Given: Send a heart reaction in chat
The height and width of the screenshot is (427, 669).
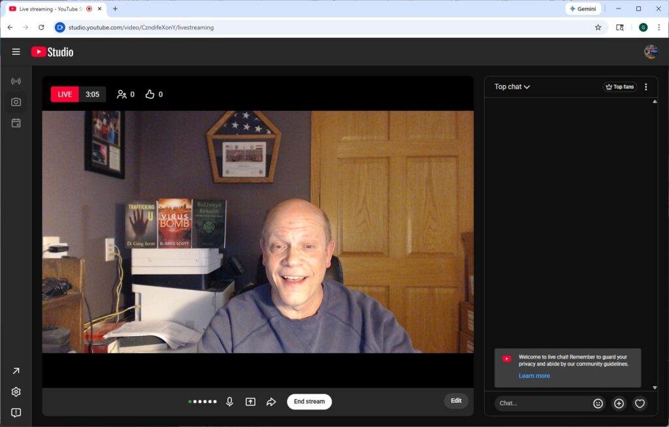Looking at the screenshot, I should tap(640, 403).
